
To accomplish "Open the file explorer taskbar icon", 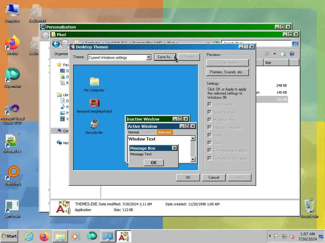I will coord(60,236).
